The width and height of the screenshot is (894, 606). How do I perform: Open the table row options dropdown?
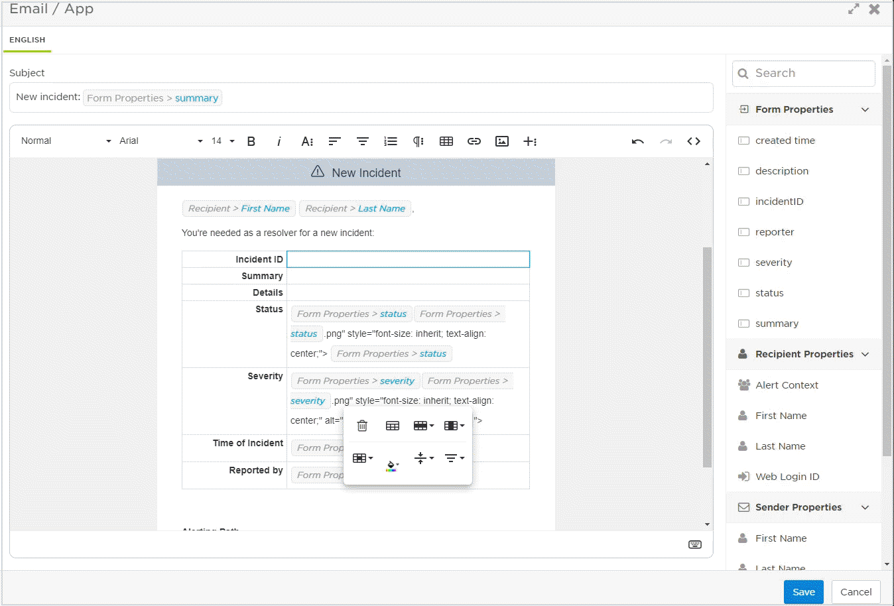[x=424, y=426]
